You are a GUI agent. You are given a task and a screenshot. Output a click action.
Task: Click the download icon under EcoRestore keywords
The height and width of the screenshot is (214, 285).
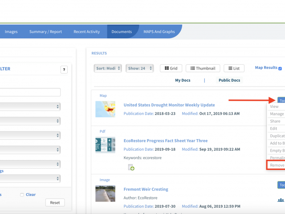click(x=131, y=168)
